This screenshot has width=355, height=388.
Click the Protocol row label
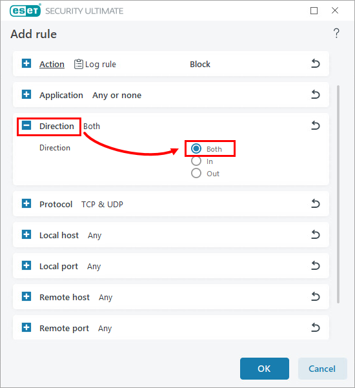point(56,205)
